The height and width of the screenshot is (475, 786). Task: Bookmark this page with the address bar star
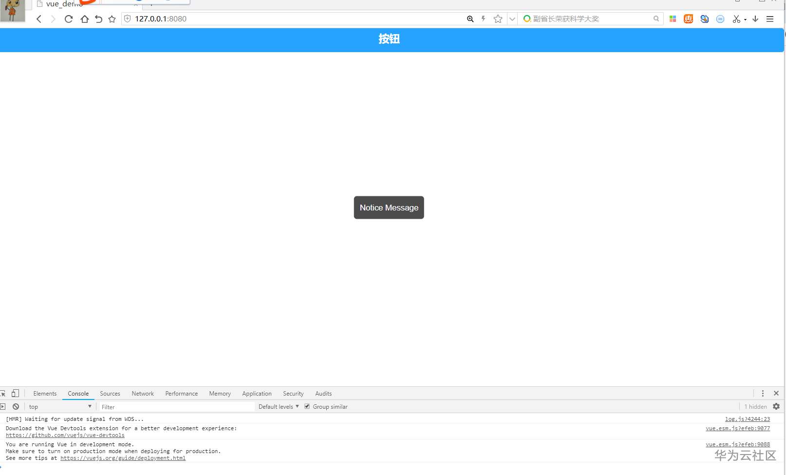(x=498, y=19)
